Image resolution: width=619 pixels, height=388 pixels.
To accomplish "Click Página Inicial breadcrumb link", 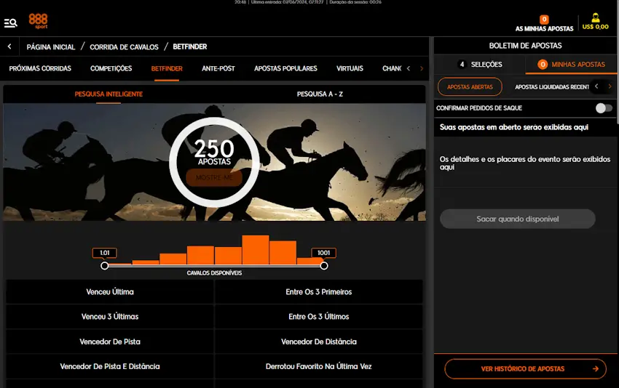I will tap(51, 47).
